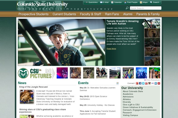Open About Colorado State link
The image size is (178, 118).
[133, 91]
